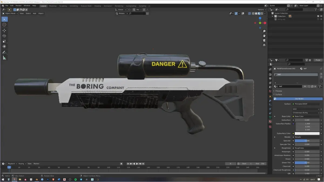Switch to UV Editing workspace tab
This screenshot has width=324, height=182.
click(x=74, y=6)
